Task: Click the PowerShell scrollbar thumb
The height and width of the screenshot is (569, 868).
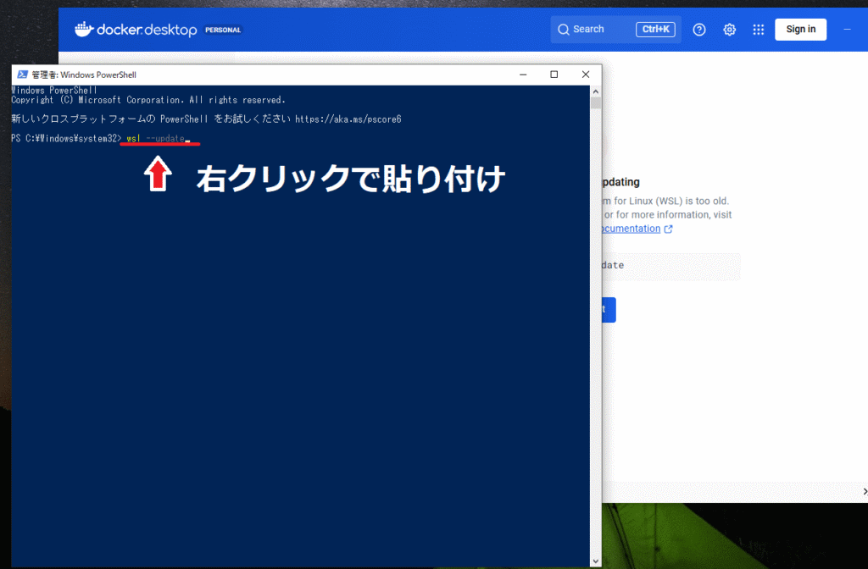Action: point(596,103)
